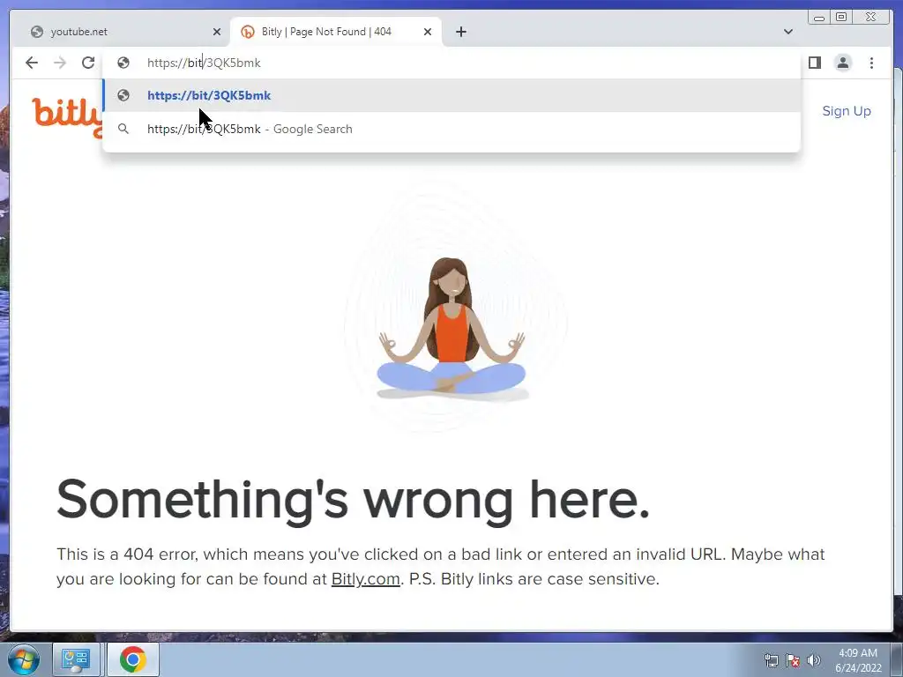Click the "Something's wrong here." heading

coord(353,500)
